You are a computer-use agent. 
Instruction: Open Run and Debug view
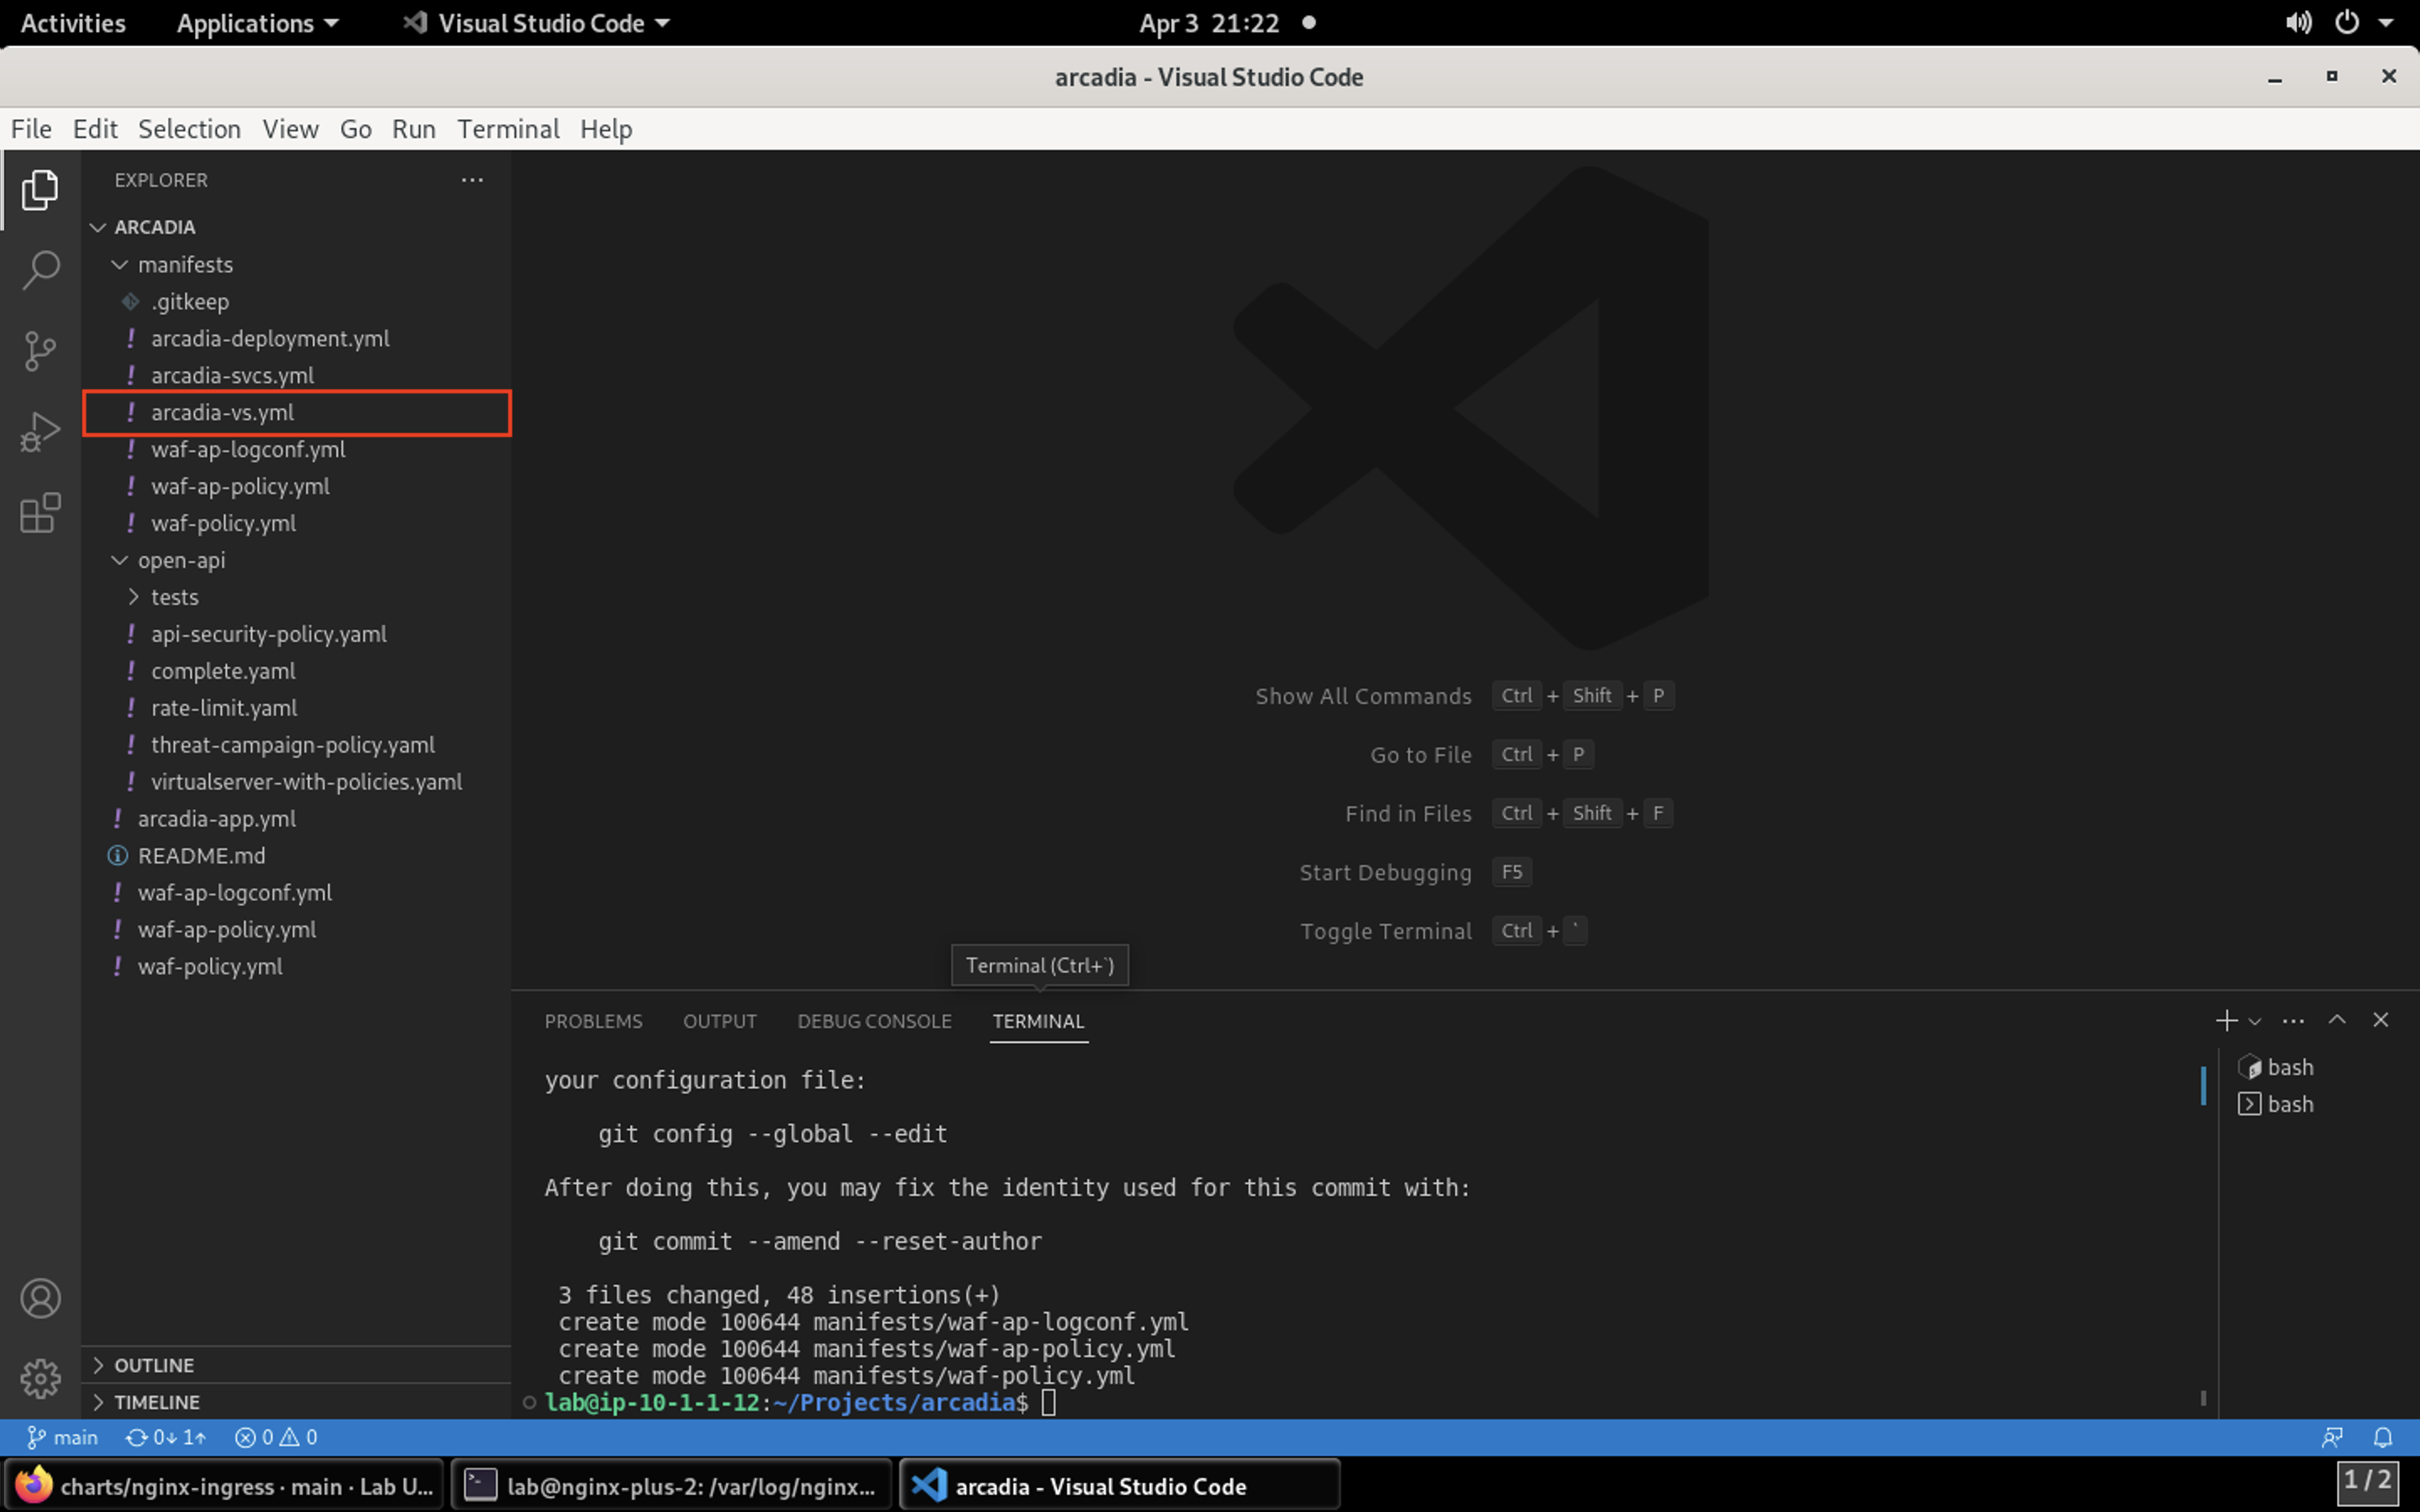tap(40, 432)
